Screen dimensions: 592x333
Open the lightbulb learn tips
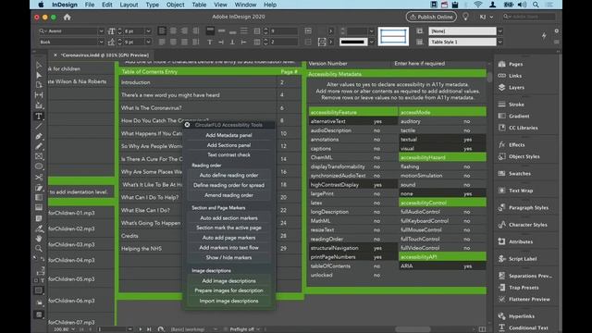[x=465, y=17]
